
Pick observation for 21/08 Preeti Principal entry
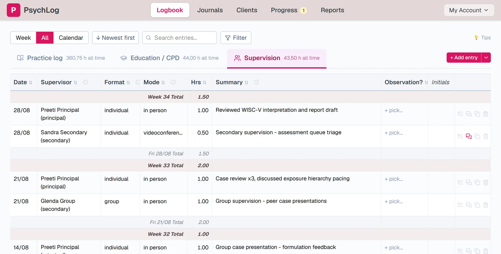tap(394, 179)
